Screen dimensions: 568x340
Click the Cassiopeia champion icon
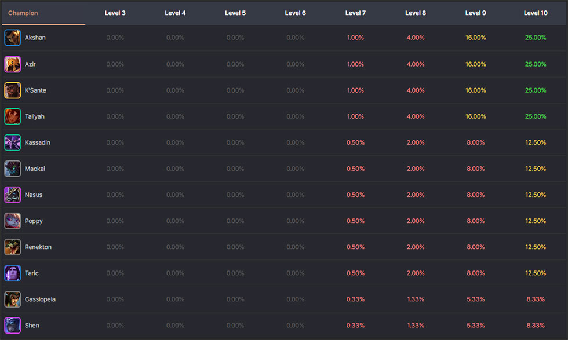point(12,299)
